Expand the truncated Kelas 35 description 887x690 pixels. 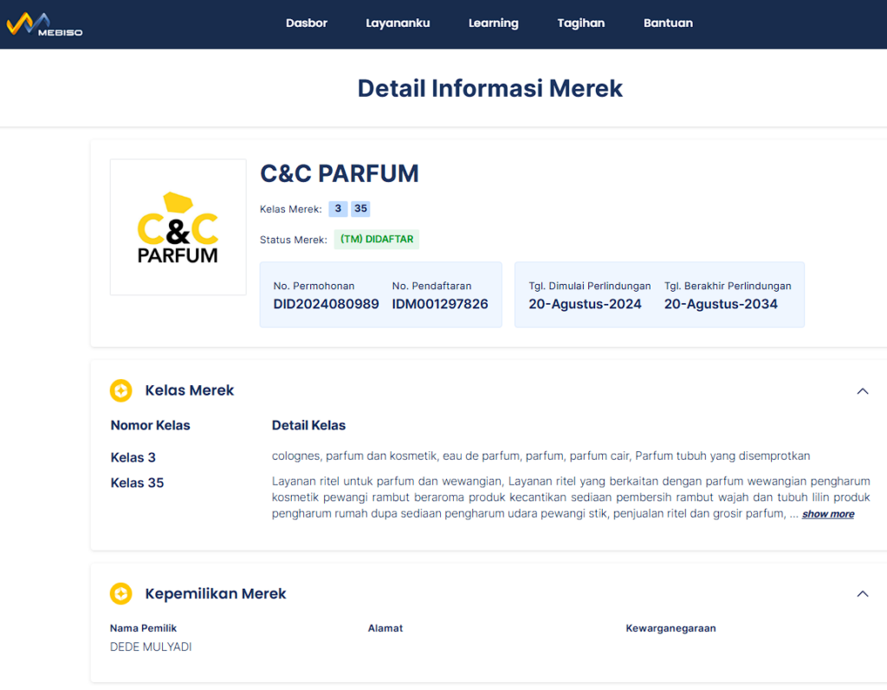click(826, 513)
